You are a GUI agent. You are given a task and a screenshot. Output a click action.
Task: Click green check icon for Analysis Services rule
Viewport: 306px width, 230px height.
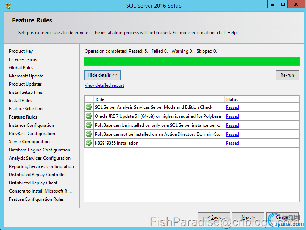(x=89, y=107)
